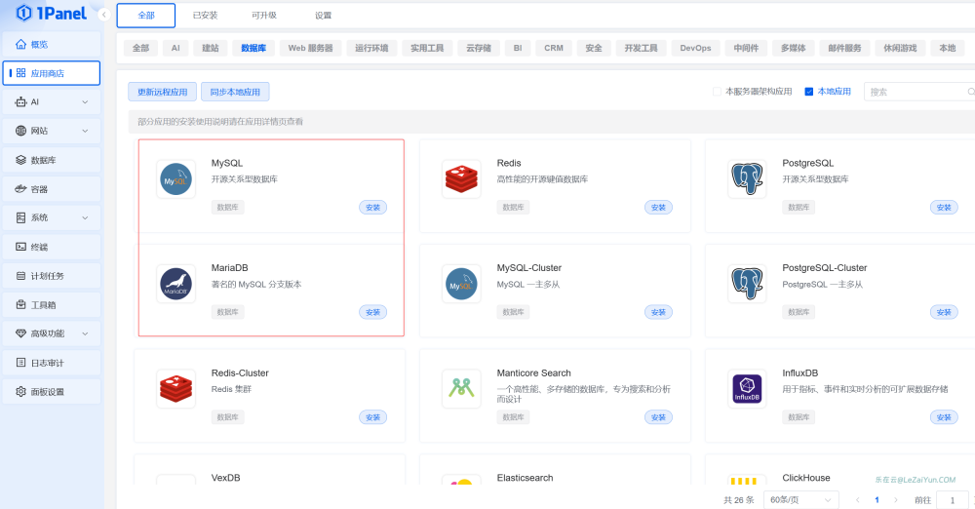Filter by the 运行环境 category
This screenshot has height=509, width=975.
tap(371, 48)
